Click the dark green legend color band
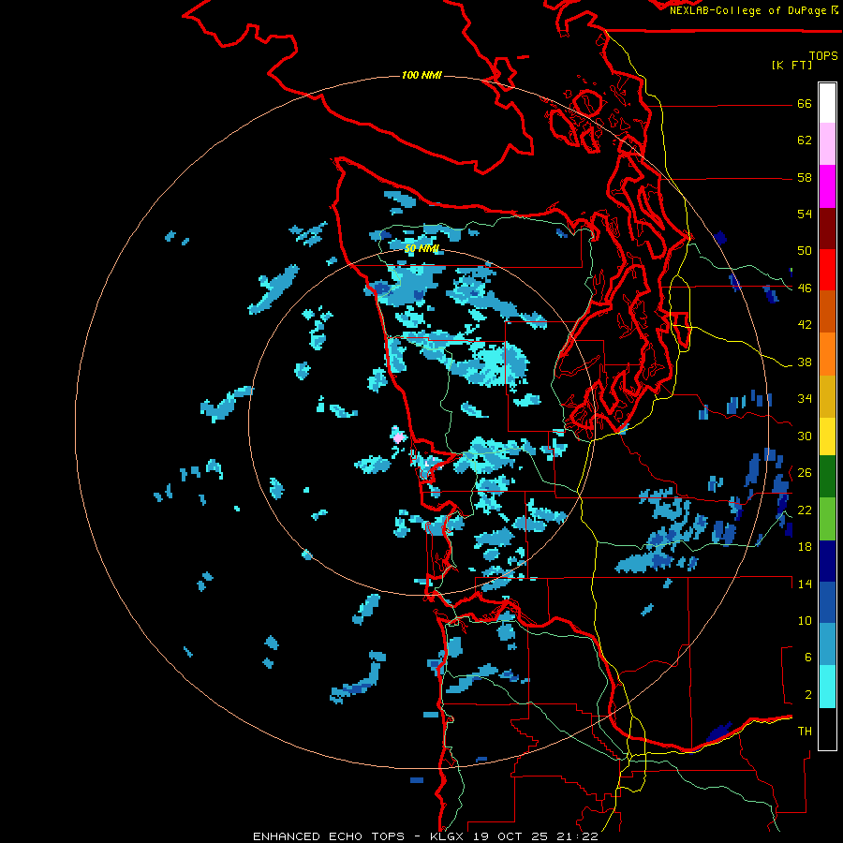Viewport: 843px width, 843px height. [827, 477]
